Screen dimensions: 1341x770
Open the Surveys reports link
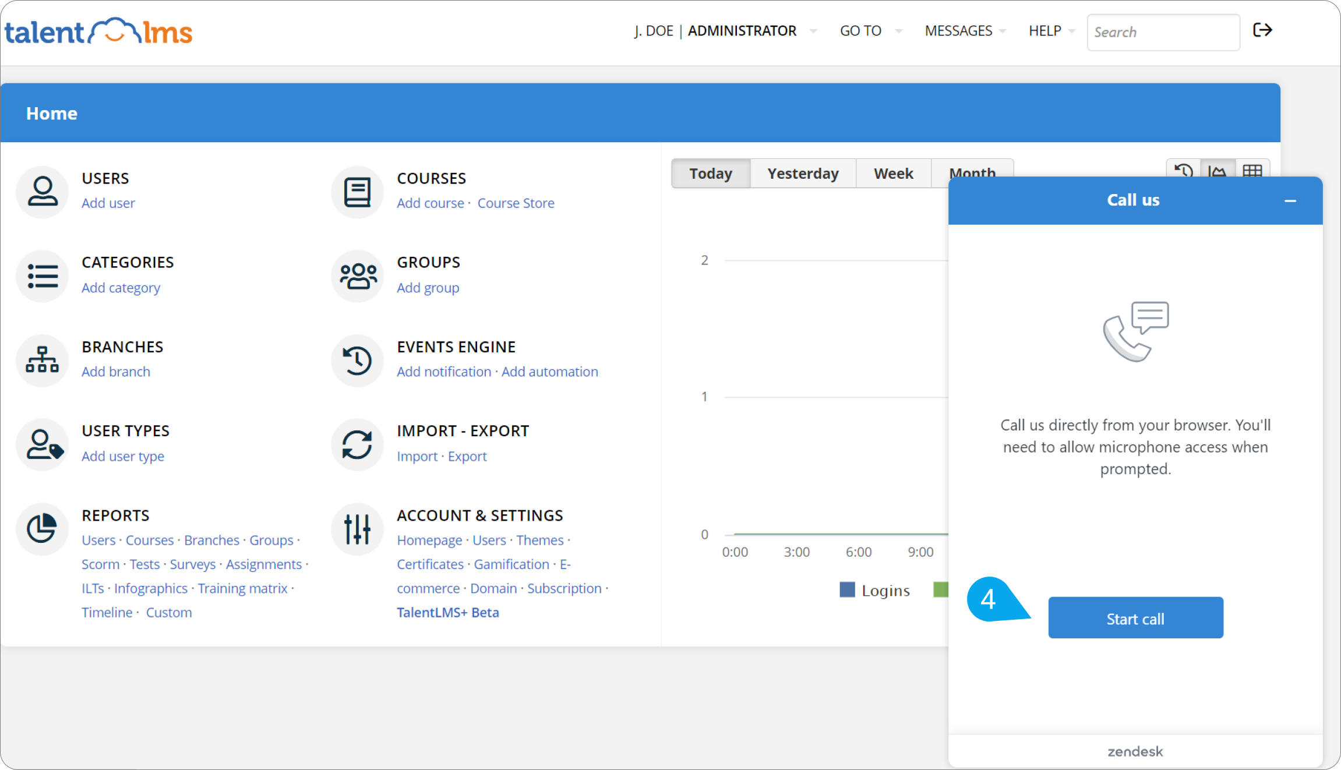[193, 564]
